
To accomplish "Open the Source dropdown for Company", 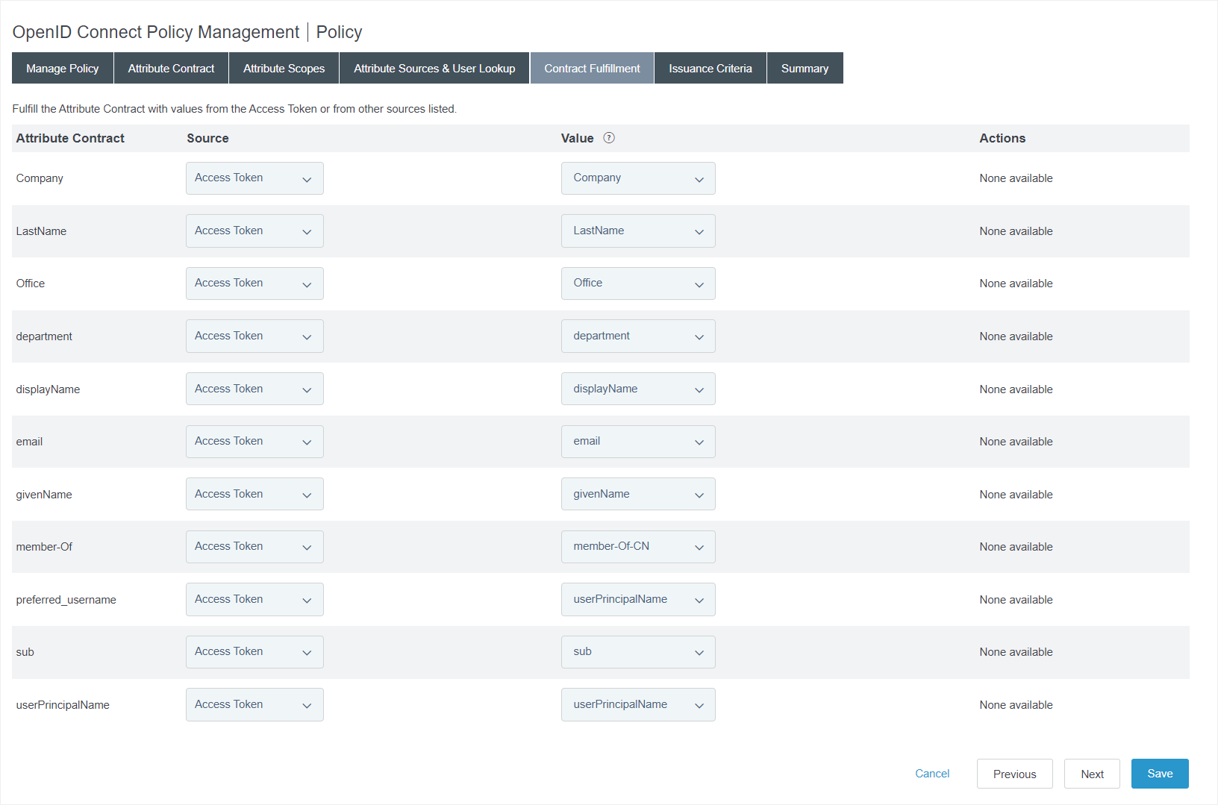I will coord(254,178).
